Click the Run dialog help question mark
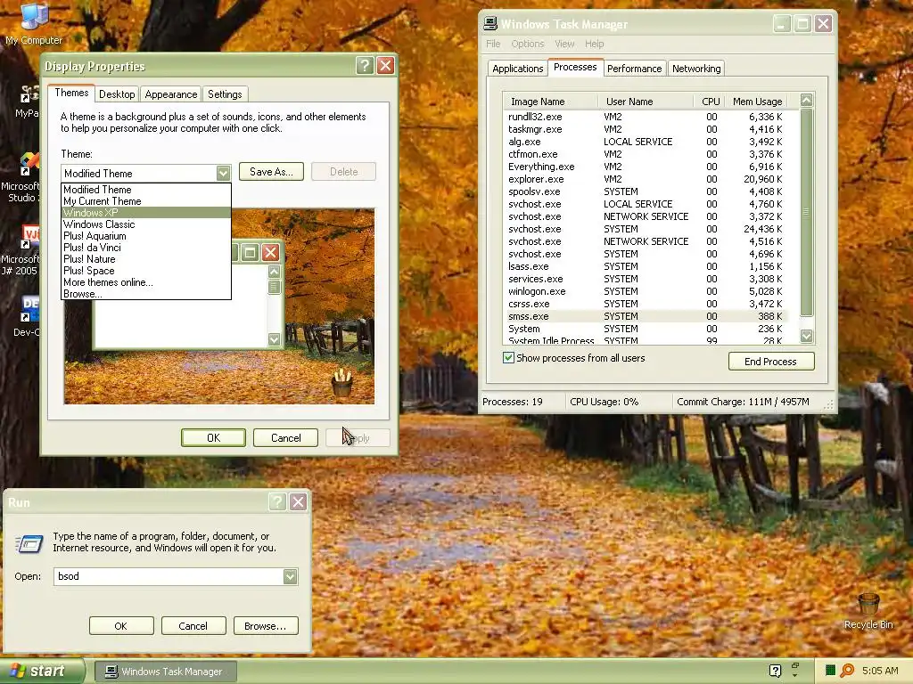Image resolution: width=913 pixels, height=684 pixels. tap(277, 501)
